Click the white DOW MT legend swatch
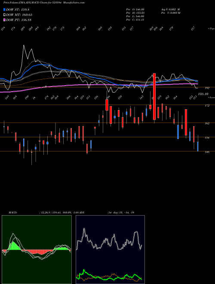This screenshot has width=215, height=284. pyautogui.click(x=5, y=15)
